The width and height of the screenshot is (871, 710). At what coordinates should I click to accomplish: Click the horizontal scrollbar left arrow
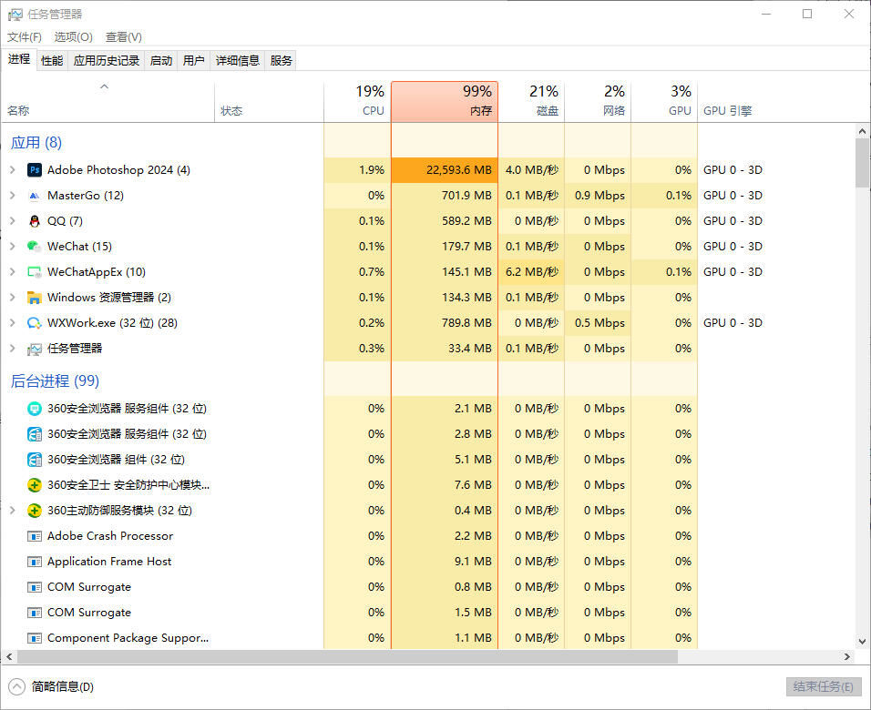(9, 656)
